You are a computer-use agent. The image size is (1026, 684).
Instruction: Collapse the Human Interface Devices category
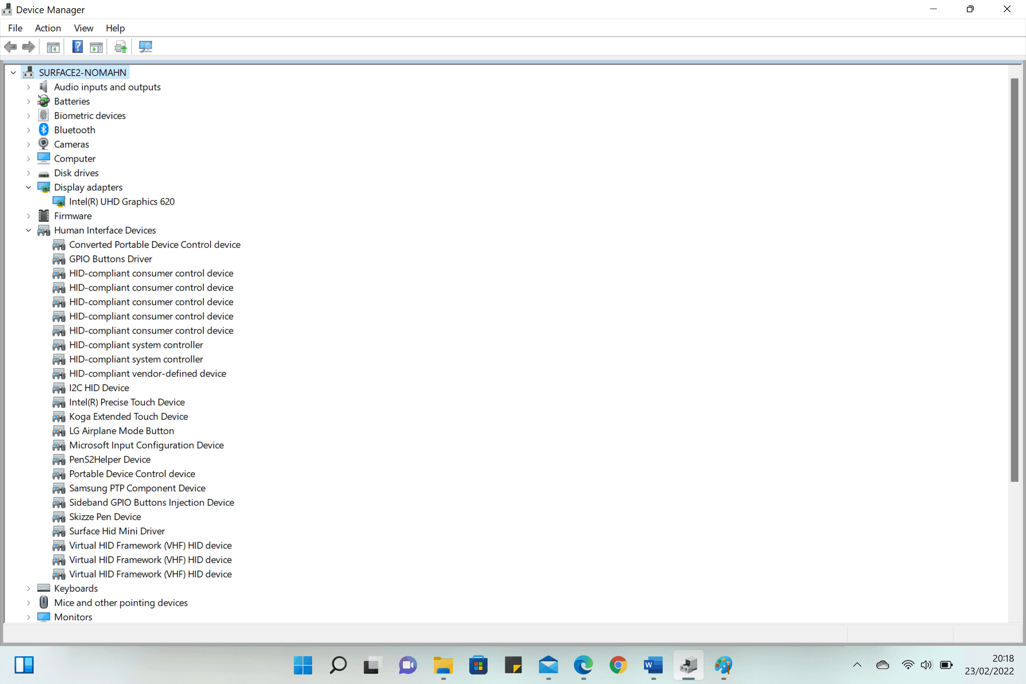click(x=29, y=231)
